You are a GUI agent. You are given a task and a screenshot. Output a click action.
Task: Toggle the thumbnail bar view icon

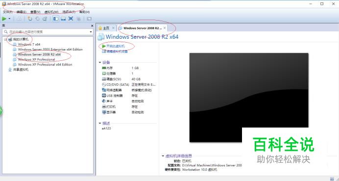(x=63, y=19)
